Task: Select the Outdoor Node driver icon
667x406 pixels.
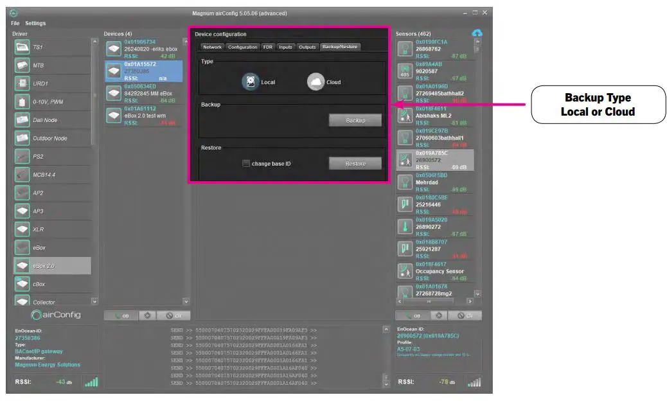Action: point(22,138)
